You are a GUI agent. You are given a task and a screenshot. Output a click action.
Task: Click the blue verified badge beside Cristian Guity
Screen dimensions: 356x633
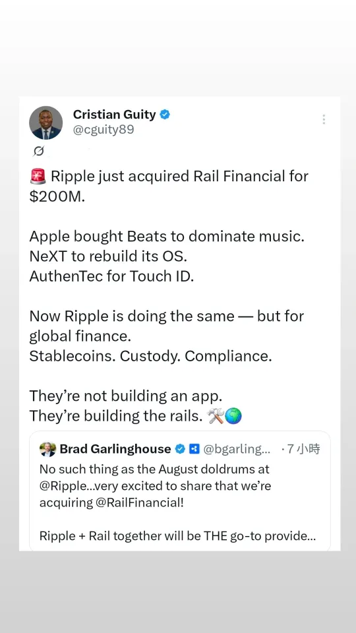click(x=165, y=115)
